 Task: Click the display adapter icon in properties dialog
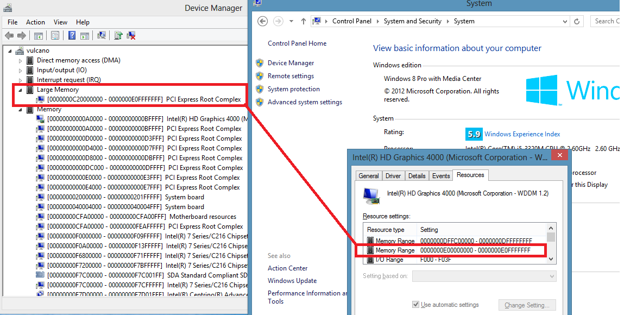coord(371,196)
